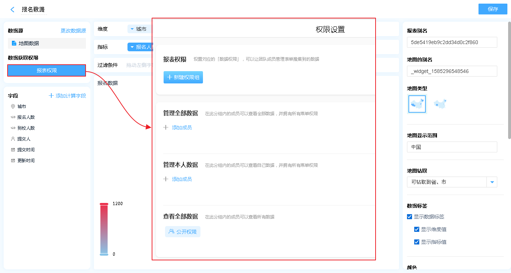The height and width of the screenshot is (273, 511).
Task: Disable the 显示指标值 checkbox
Action: pos(417,242)
